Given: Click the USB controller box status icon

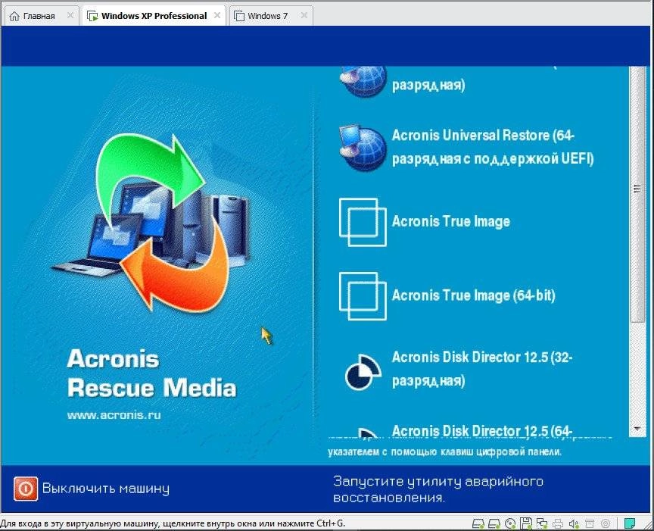Looking at the screenshot, I should click(x=590, y=523).
